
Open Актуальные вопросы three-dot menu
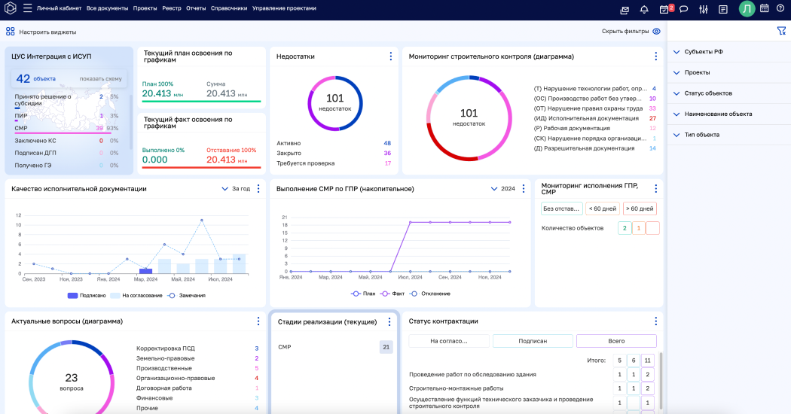point(258,321)
